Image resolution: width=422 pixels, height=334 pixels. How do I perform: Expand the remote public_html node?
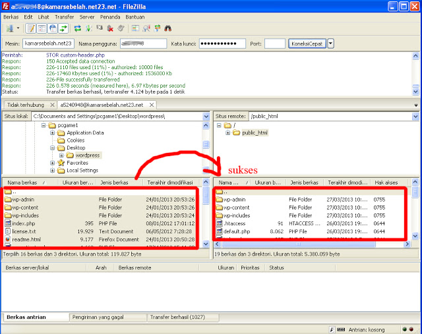coord(227,133)
